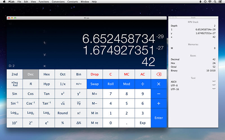
Task: Open the Edit menu
Action: 26,2
